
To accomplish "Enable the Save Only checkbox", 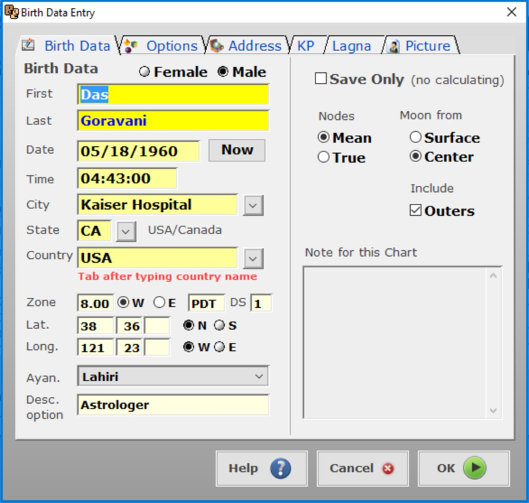I will point(321,79).
